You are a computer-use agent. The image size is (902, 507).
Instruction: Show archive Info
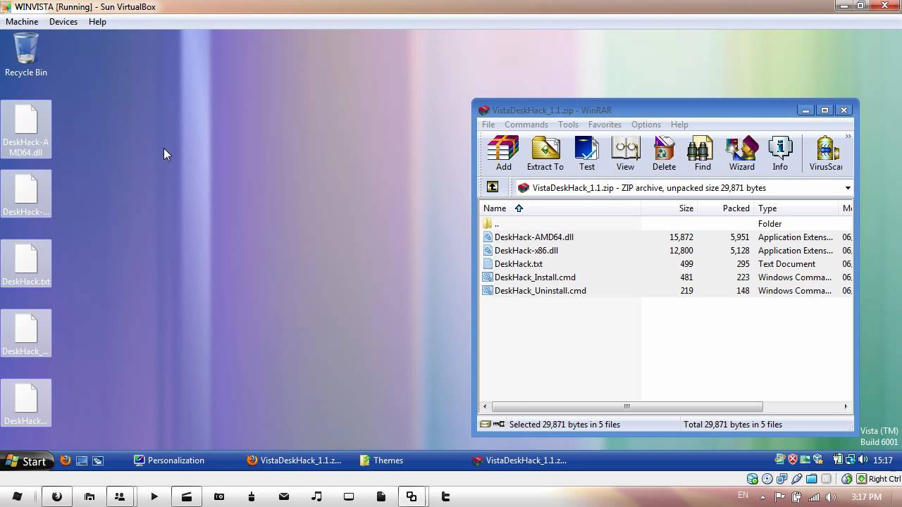(x=780, y=154)
